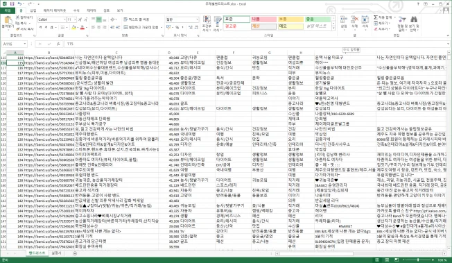Image resolution: width=452 pixels, height=263 pixels.
Task: Toggle italic formatting
Action: (46, 28)
